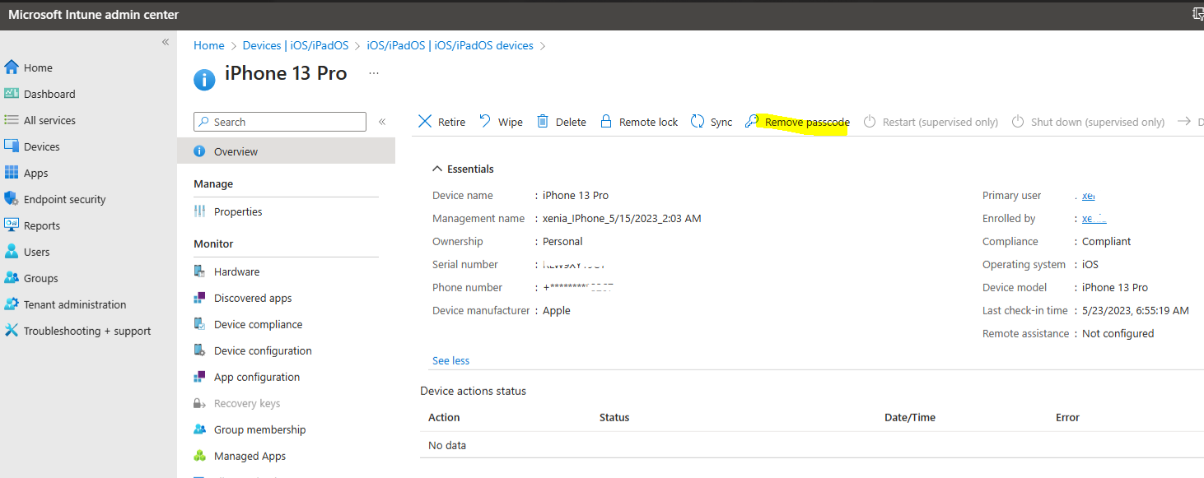The image size is (1204, 478).
Task: Click the Wipe device action
Action: [501, 122]
